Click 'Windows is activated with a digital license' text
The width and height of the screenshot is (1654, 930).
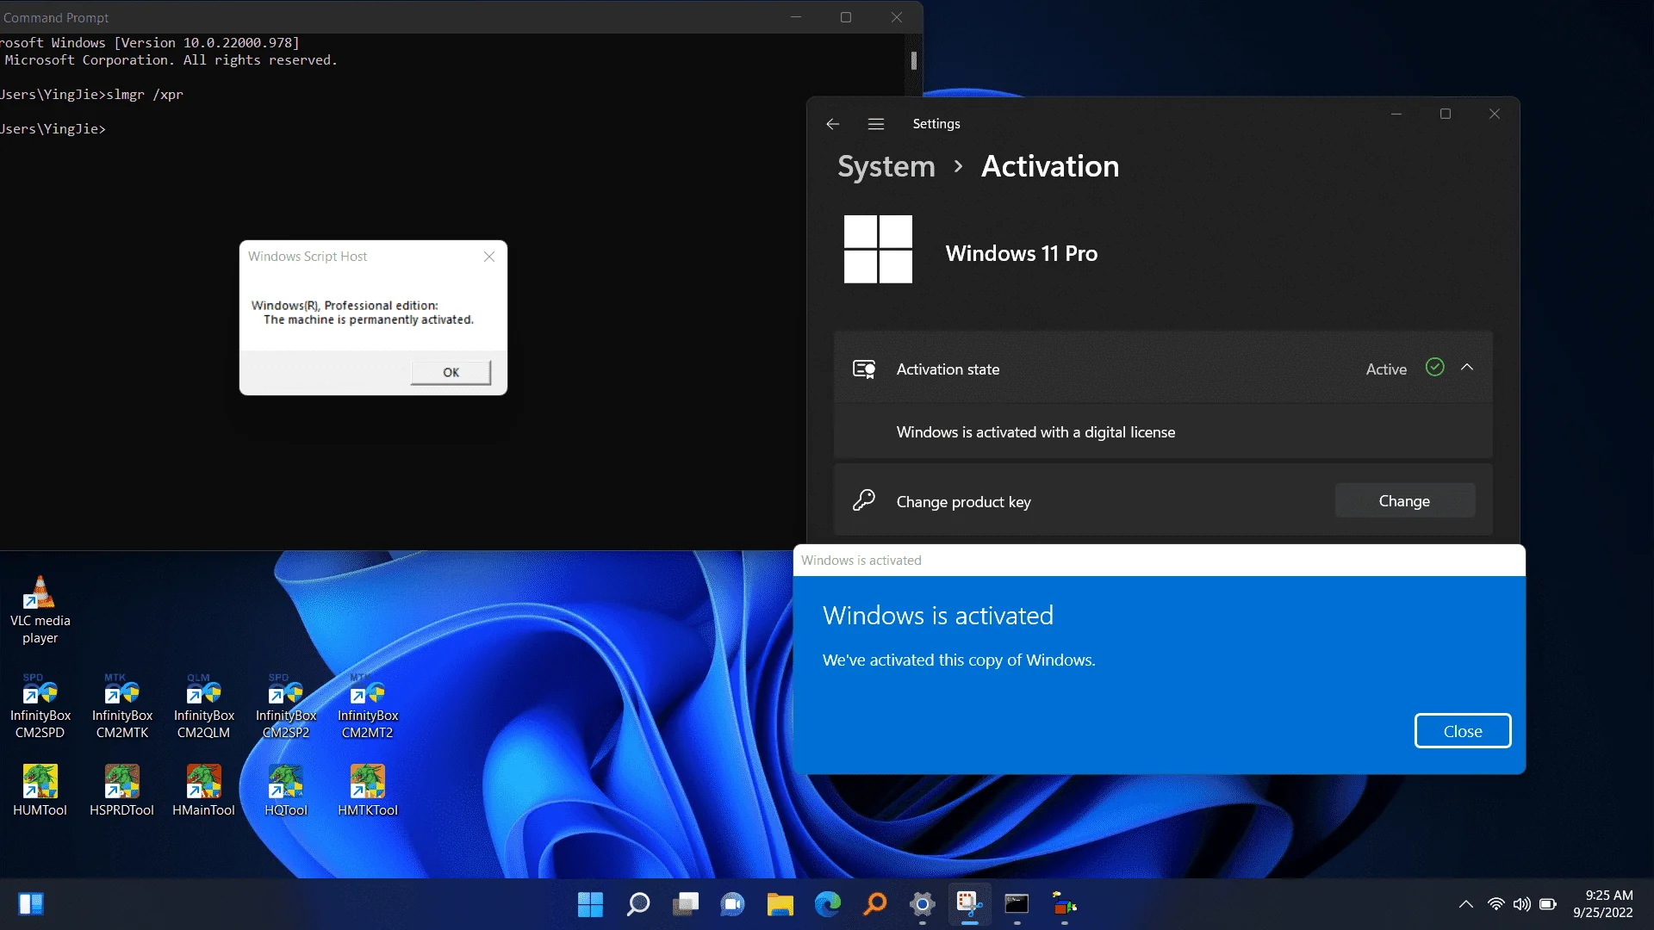click(1035, 432)
